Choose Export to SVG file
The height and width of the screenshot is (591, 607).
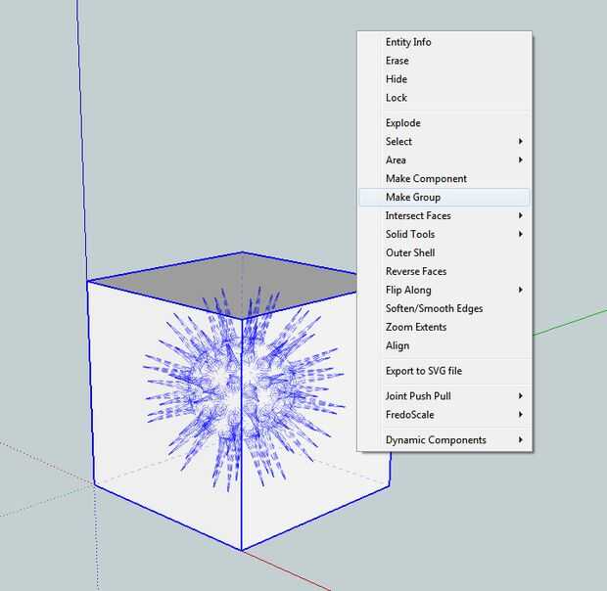click(444, 371)
